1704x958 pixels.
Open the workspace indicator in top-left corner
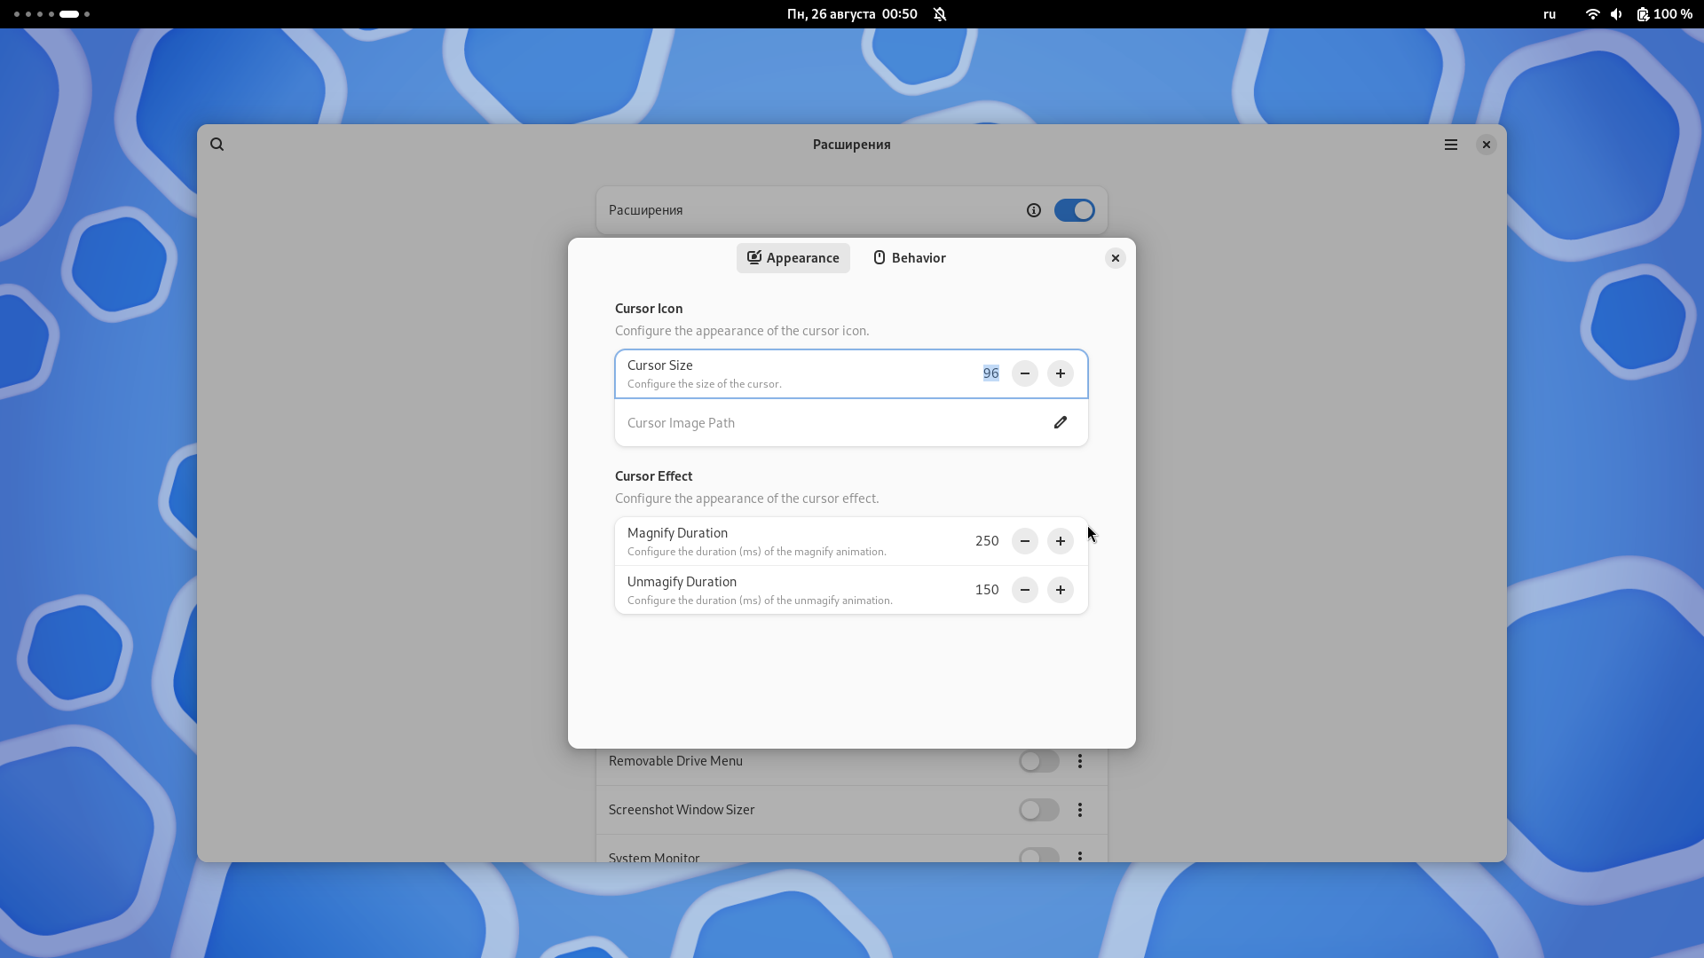click(51, 14)
